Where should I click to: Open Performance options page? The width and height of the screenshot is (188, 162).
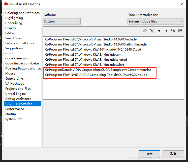(x=22, y=109)
